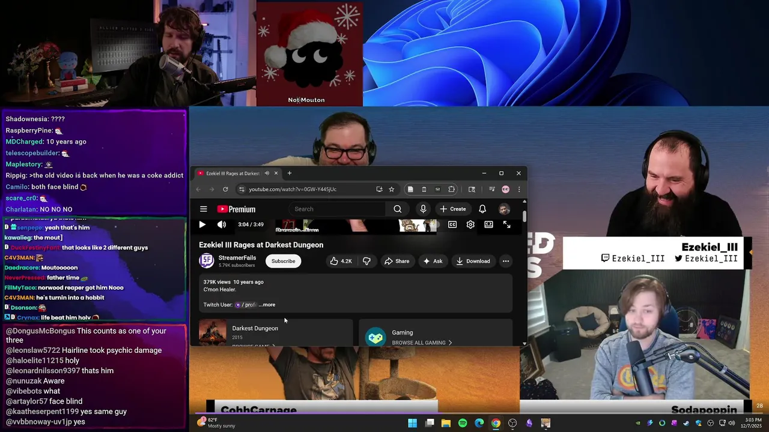Open OBS Studio from the taskbar
Viewport: 769px width, 432px height.
[x=512, y=423]
